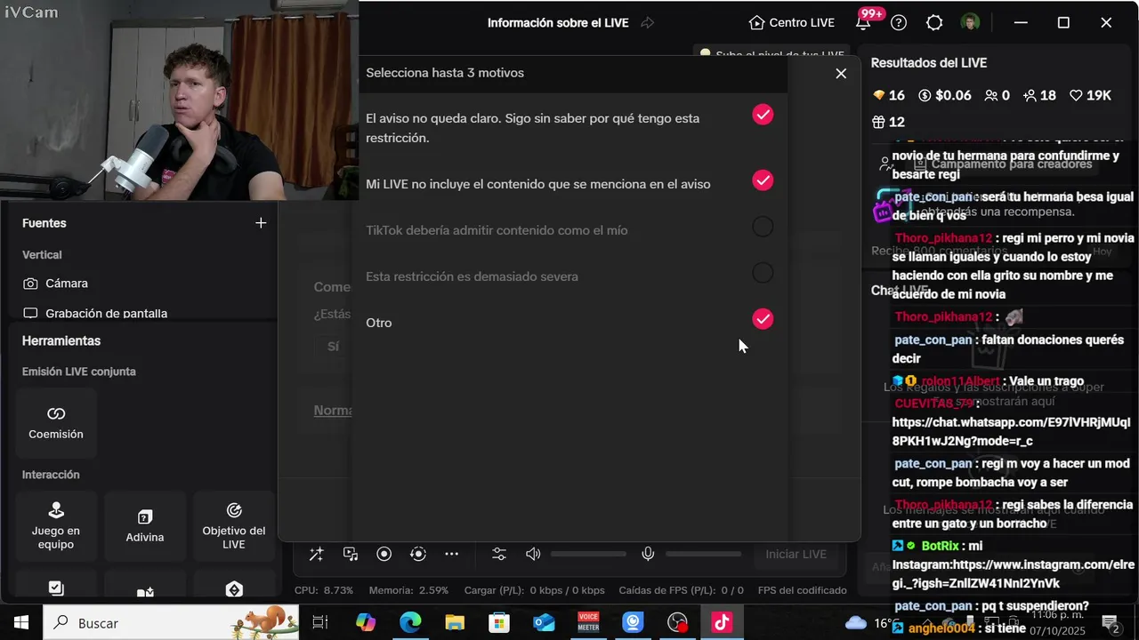Click Memoria 2.59% status entry
Screen dimensions: 1139x640
tap(408, 590)
